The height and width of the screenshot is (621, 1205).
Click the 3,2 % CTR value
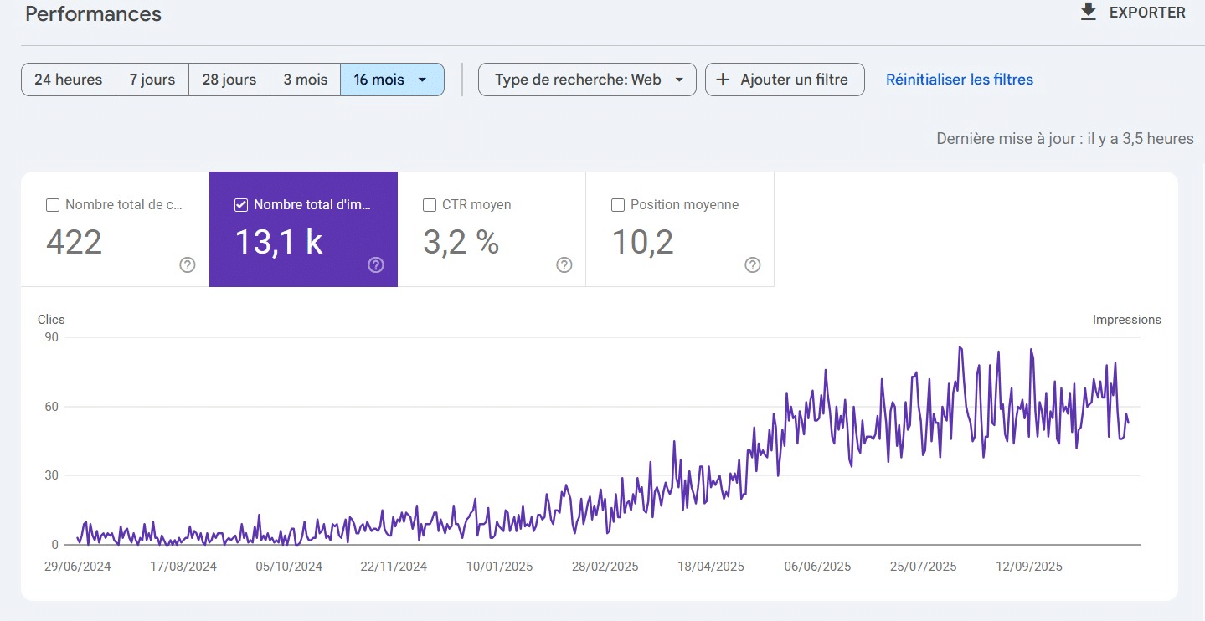pyautogui.click(x=461, y=242)
